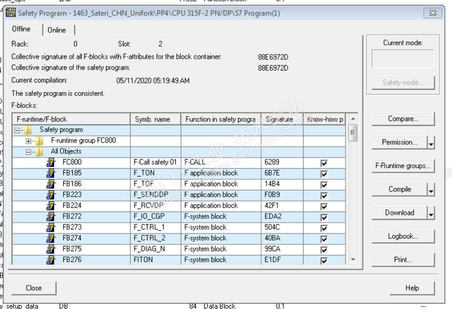Click the F-block icon for FC800
Screen dimensions: 452x309
[51, 162]
